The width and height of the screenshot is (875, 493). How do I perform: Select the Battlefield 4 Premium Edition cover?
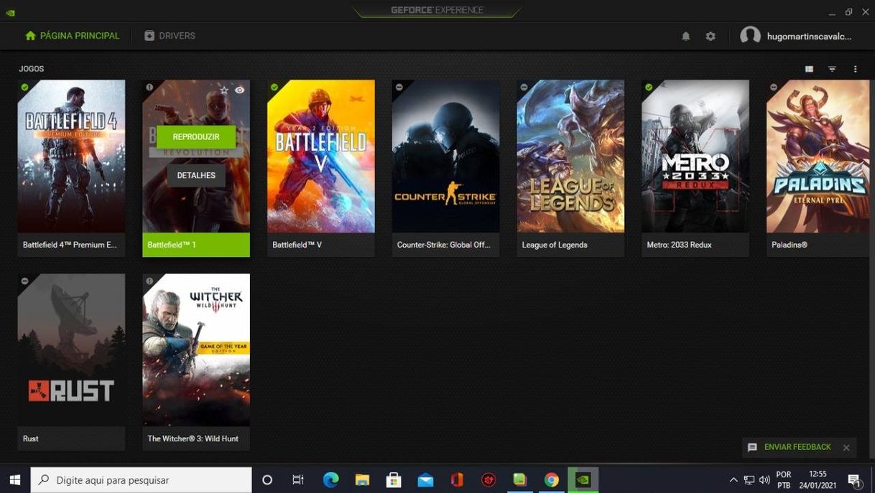tap(71, 156)
